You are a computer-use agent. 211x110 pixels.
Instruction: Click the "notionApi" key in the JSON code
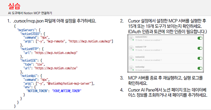click(x=29, y=76)
